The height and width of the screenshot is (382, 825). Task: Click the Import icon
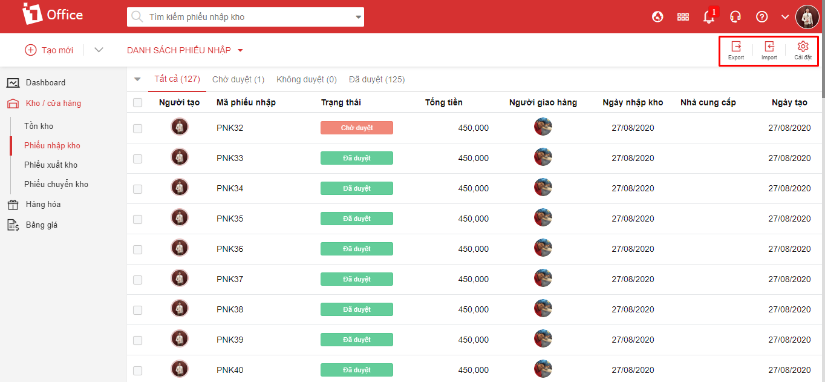point(769,50)
